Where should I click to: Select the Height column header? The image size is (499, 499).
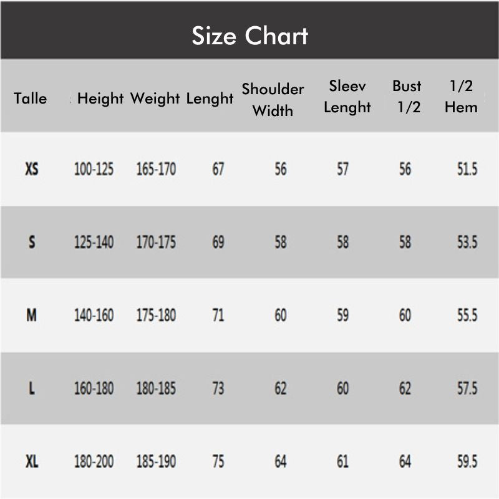coord(100,99)
